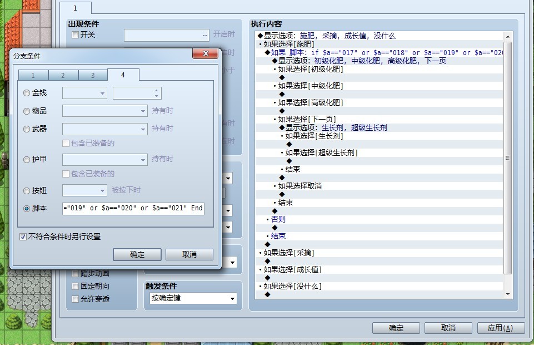
Task: Choose the 武器 radio option
Action: point(27,129)
